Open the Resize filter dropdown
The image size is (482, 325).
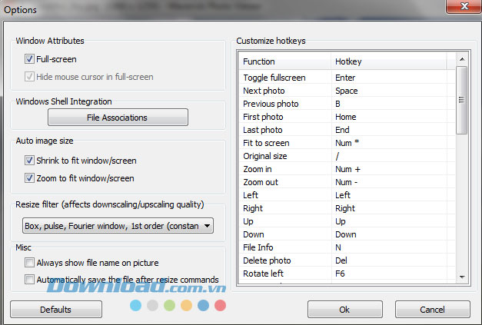pos(118,226)
